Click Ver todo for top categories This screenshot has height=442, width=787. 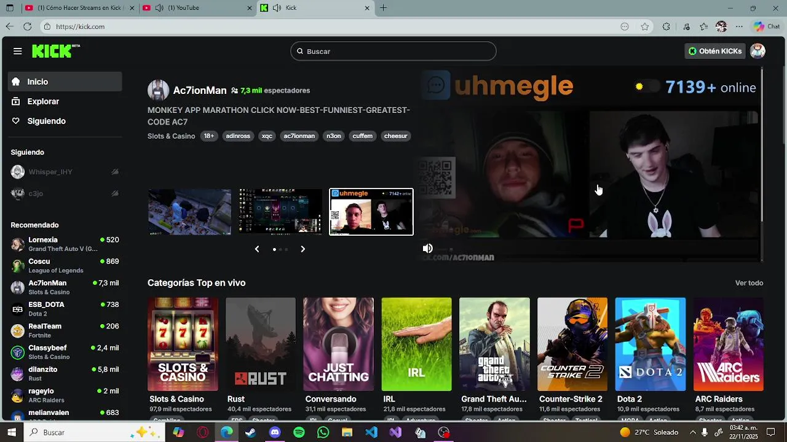pyautogui.click(x=749, y=283)
